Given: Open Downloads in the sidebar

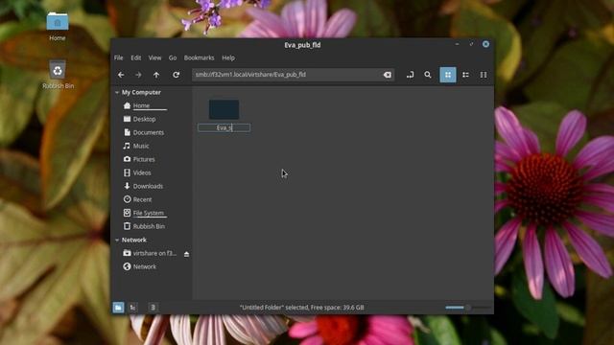Looking at the screenshot, I should pos(148,186).
